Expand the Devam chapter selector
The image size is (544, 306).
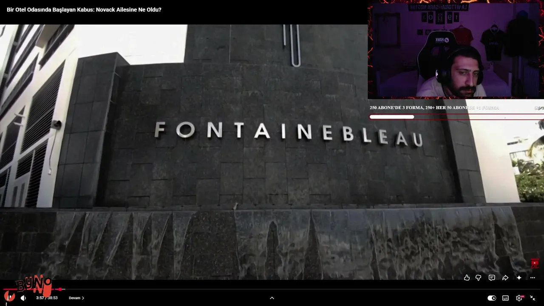[76, 298]
